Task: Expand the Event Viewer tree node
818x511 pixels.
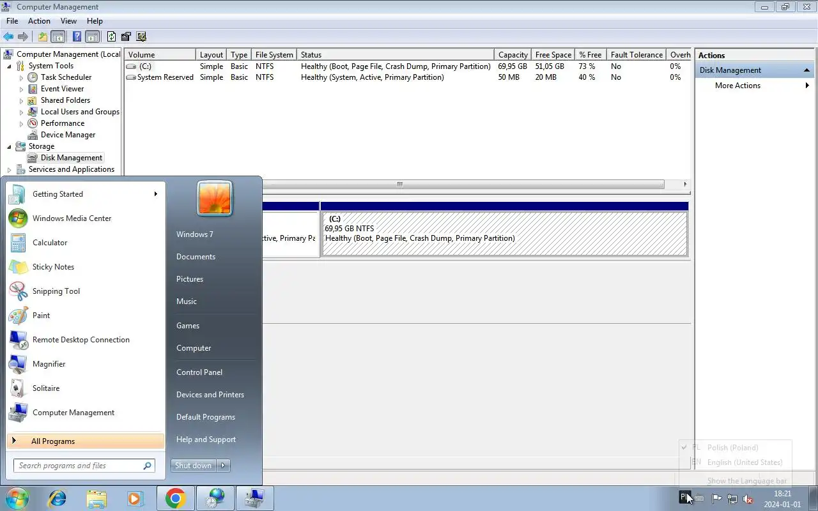Action: tap(21, 89)
